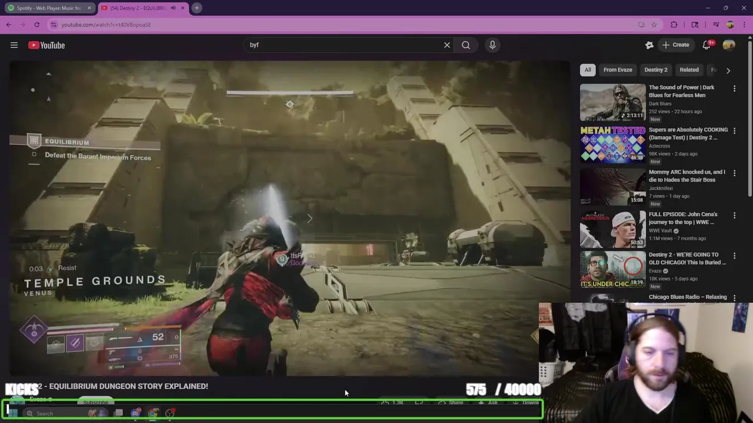Viewport: 753px width, 423px height.
Task: Open the sparkle icon left of Create
Action: (649, 45)
